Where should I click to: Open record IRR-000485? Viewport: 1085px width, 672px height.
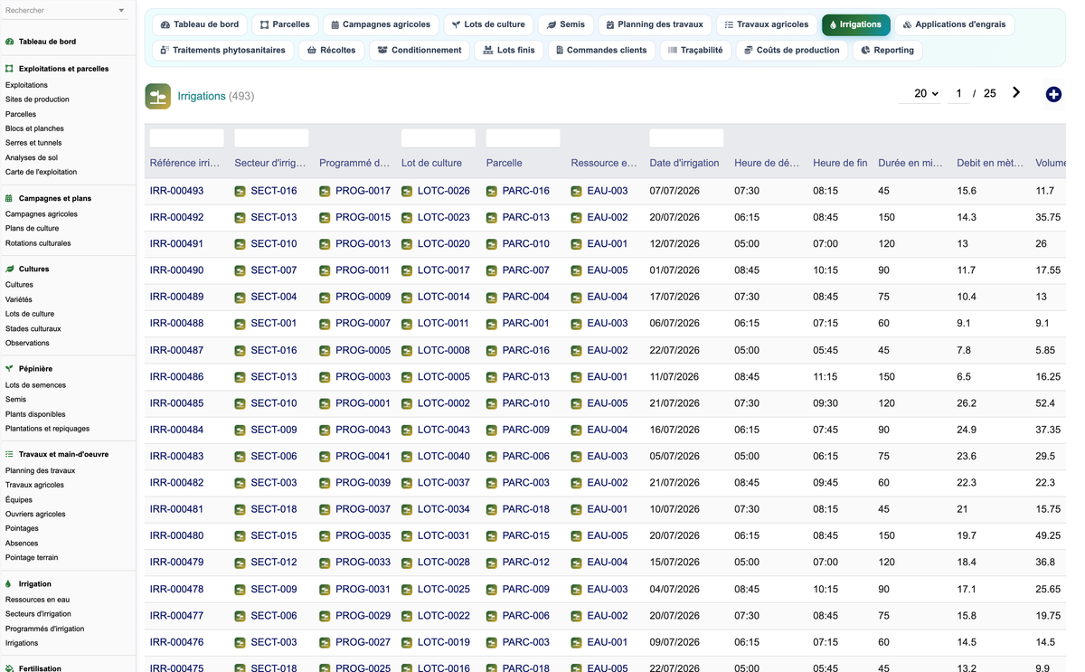coord(176,403)
